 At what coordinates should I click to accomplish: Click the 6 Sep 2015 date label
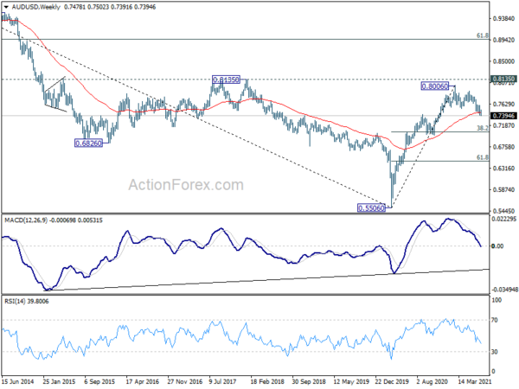tap(99, 382)
